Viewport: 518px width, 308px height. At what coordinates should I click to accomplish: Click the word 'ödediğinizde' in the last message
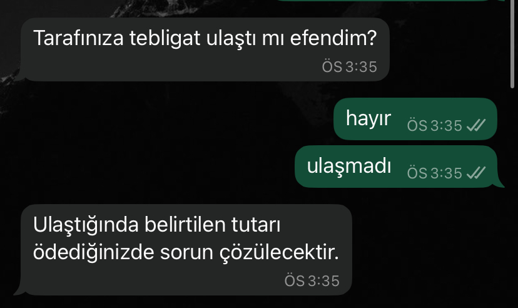point(94,252)
